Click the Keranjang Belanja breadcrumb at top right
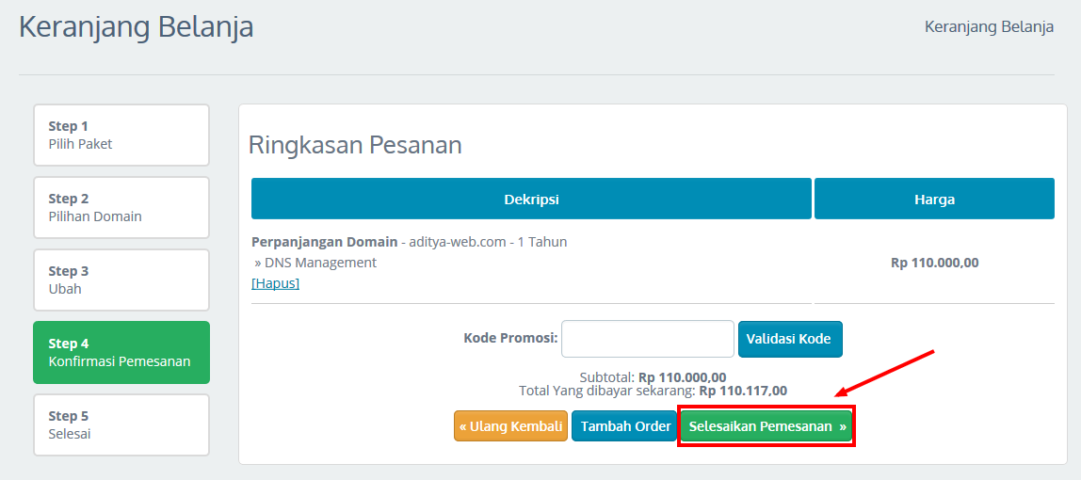 click(989, 26)
